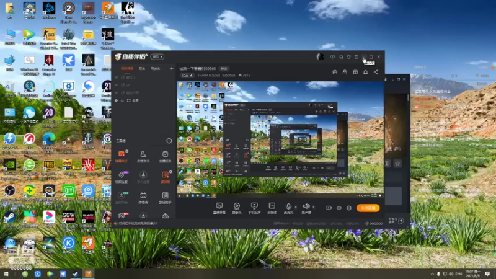Open the notification bell icon above preview
This screenshot has height=279, width=496.
click(365, 72)
